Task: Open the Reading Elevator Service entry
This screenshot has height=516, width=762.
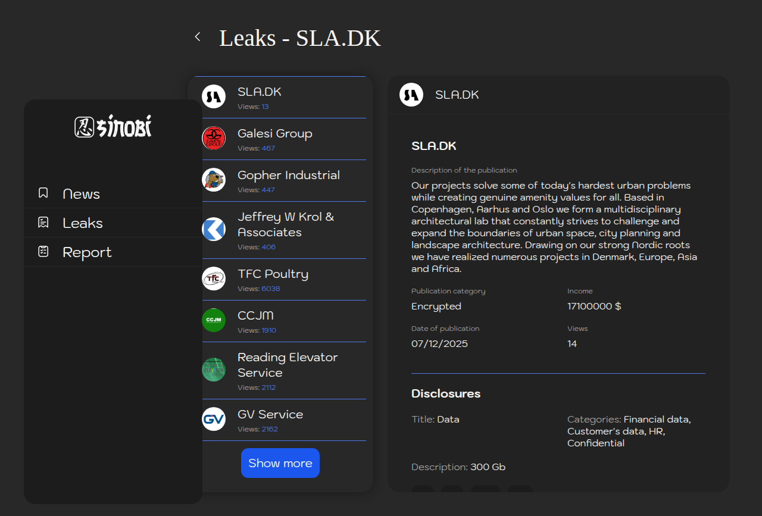Action: point(288,365)
